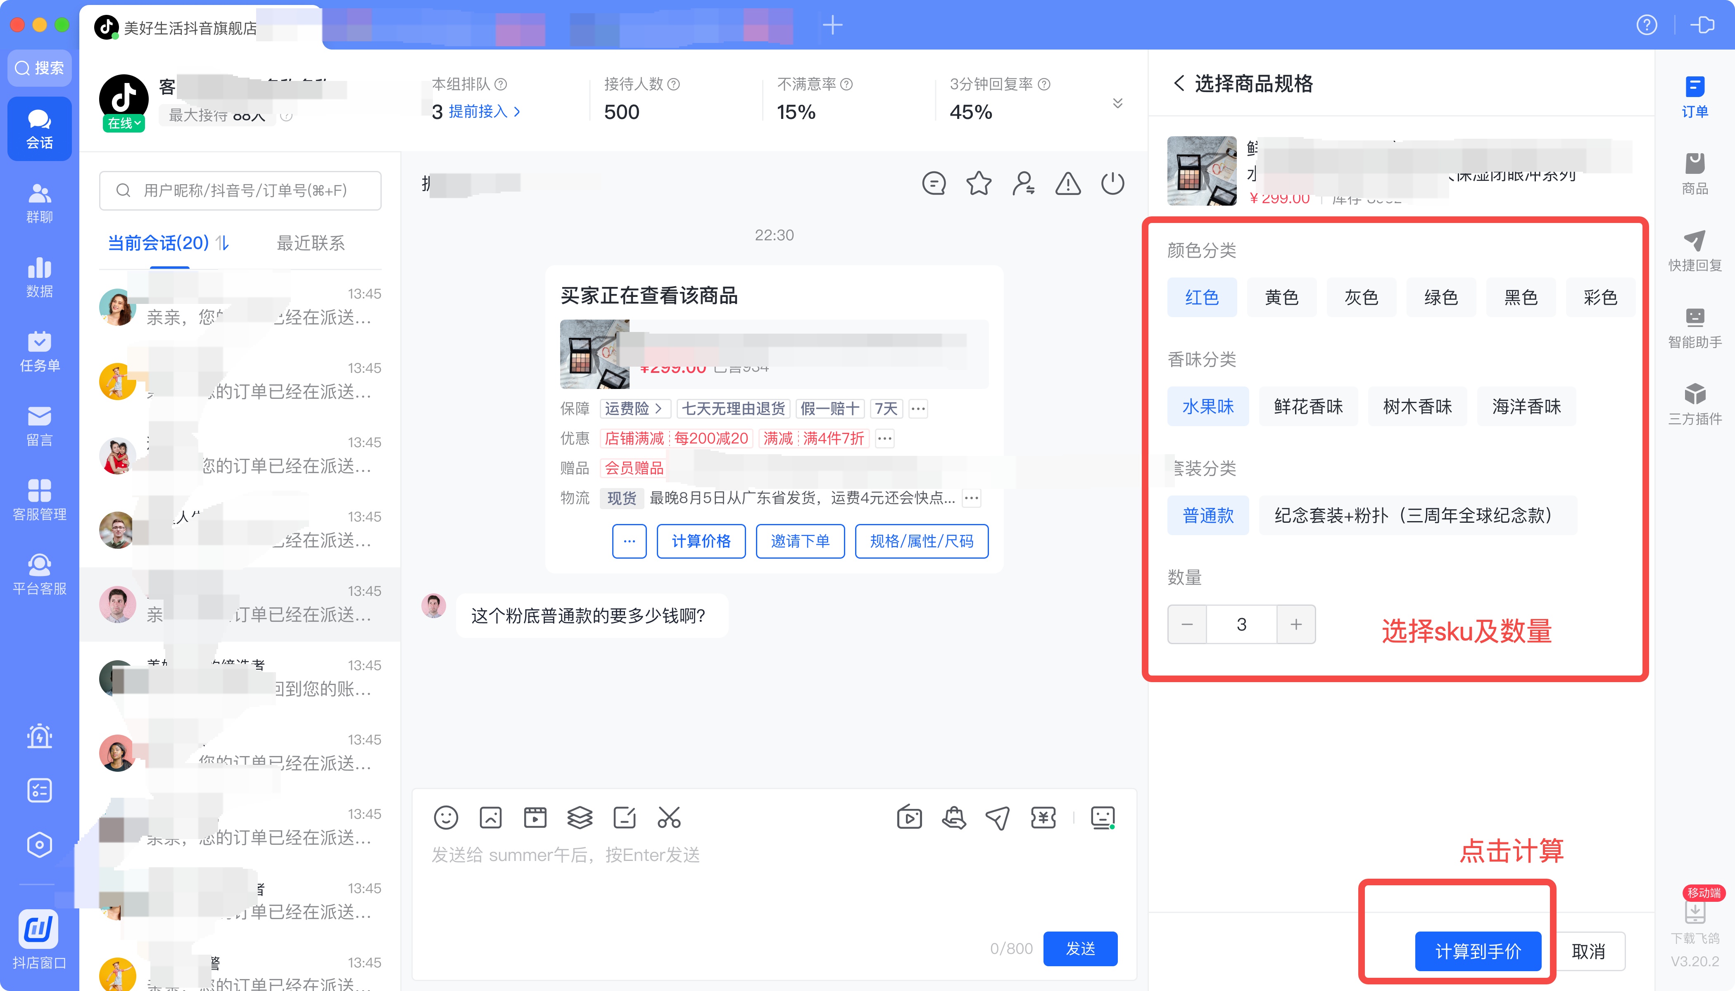Open 客服管理 in the sidebar
Image resolution: width=1735 pixels, height=991 pixels.
[x=40, y=500]
